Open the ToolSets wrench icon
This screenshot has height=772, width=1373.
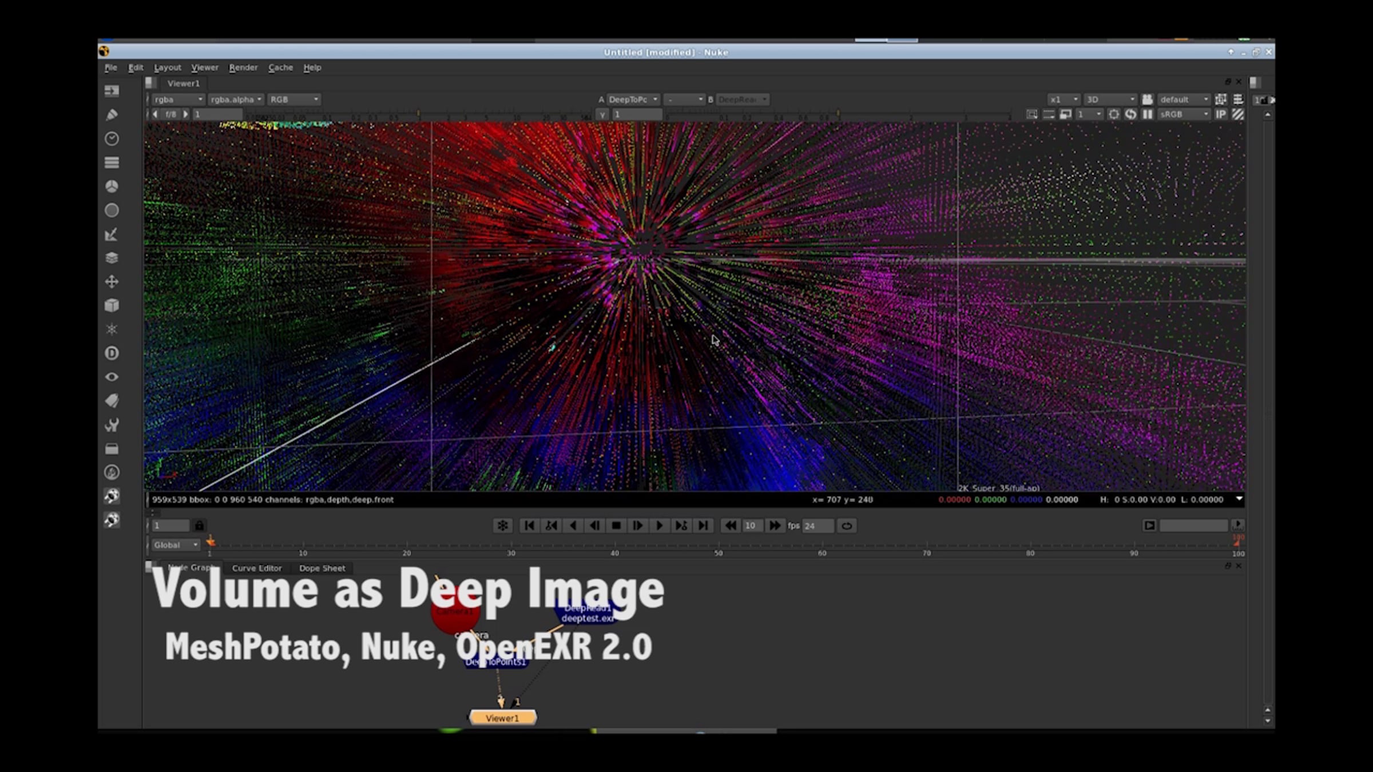point(112,425)
